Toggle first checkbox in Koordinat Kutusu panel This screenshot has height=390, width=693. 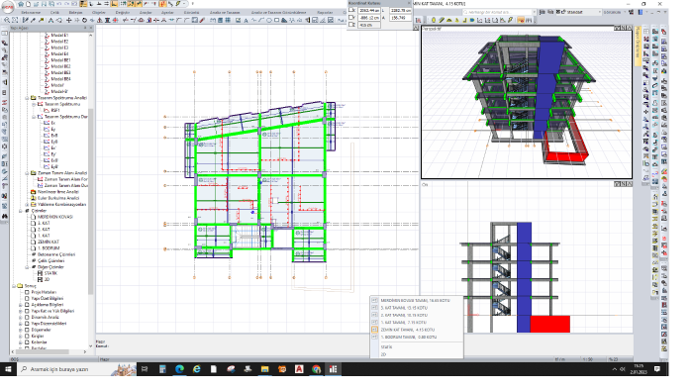tap(351, 10)
